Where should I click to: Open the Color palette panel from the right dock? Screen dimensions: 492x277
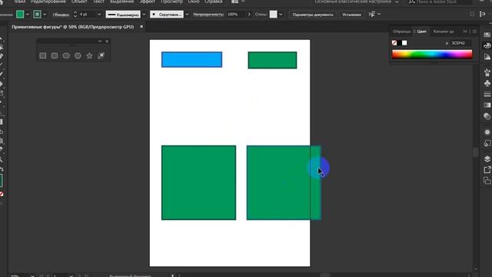487,46
